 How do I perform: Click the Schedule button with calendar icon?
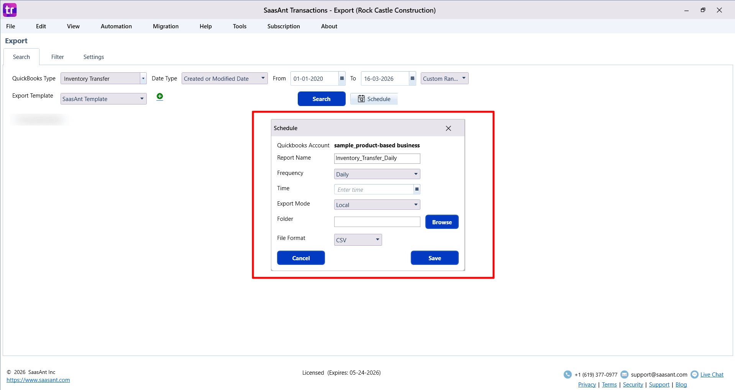coord(374,99)
